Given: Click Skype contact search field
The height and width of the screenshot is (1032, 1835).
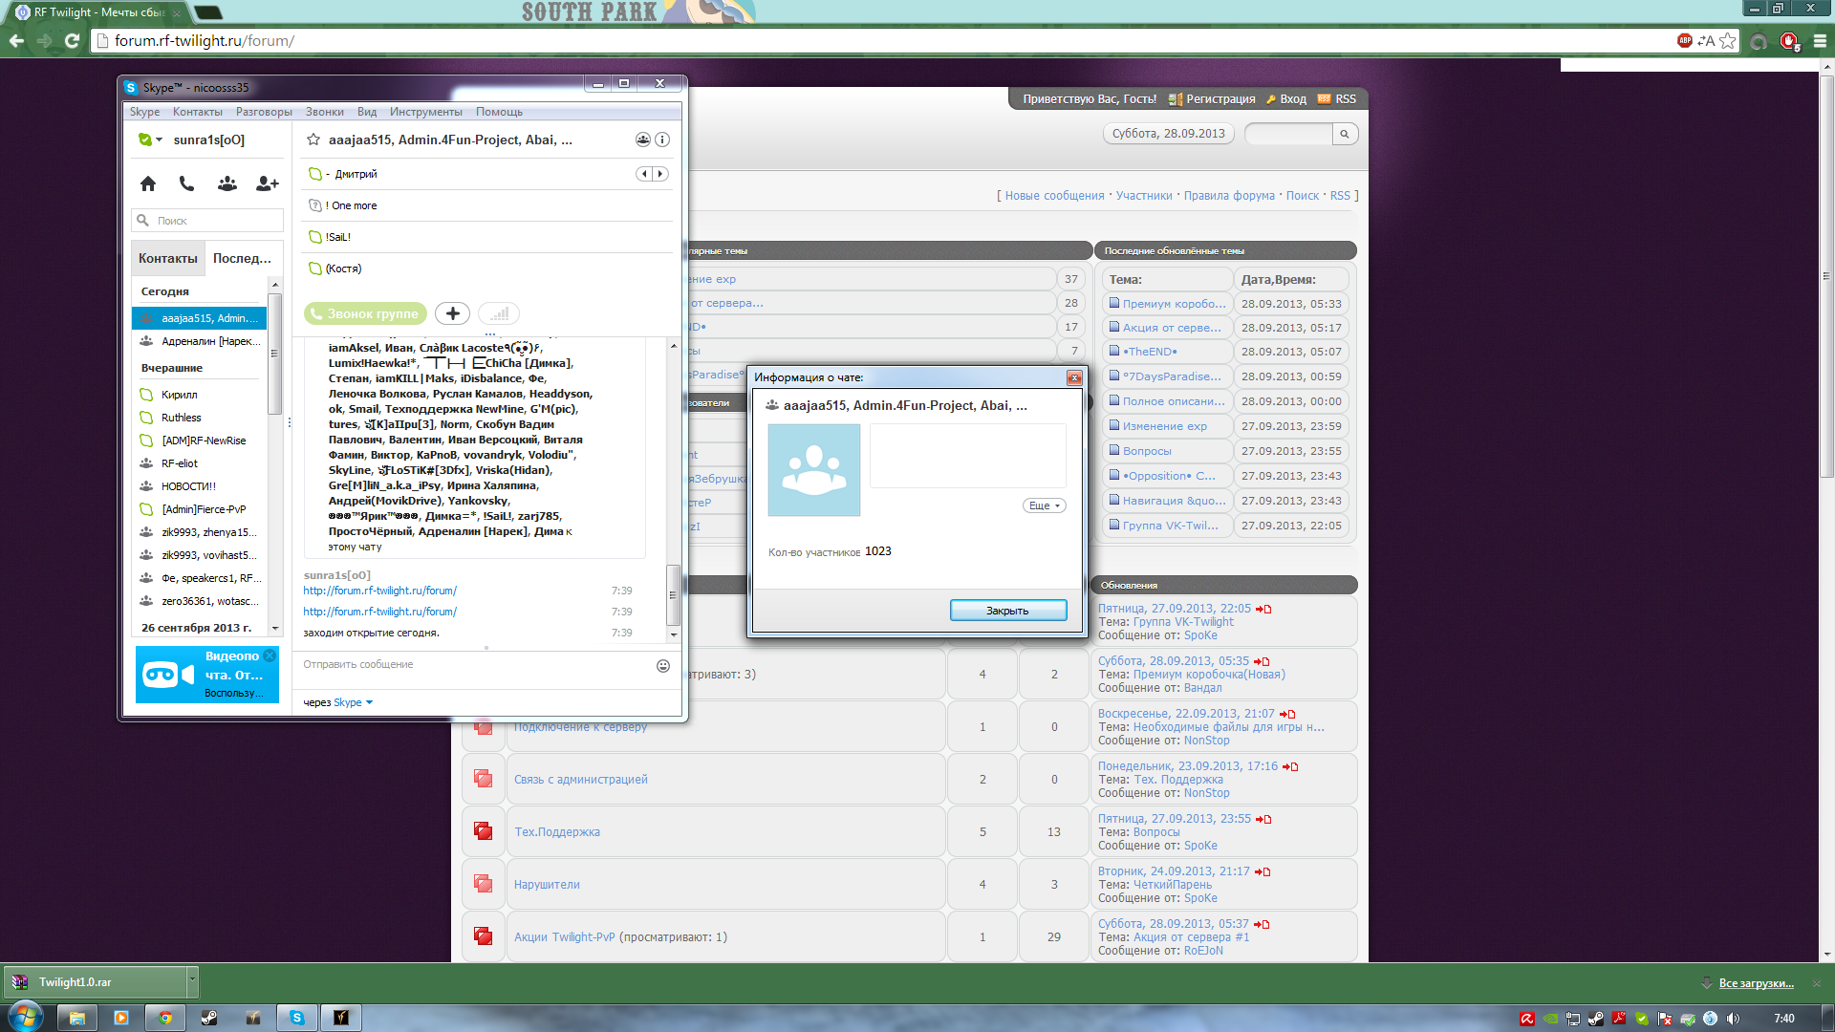Looking at the screenshot, I should 207,221.
